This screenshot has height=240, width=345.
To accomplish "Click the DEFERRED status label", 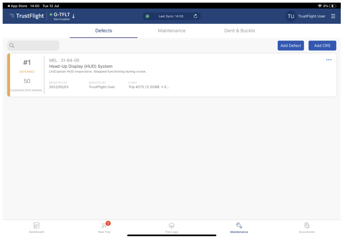I will 27,72.
